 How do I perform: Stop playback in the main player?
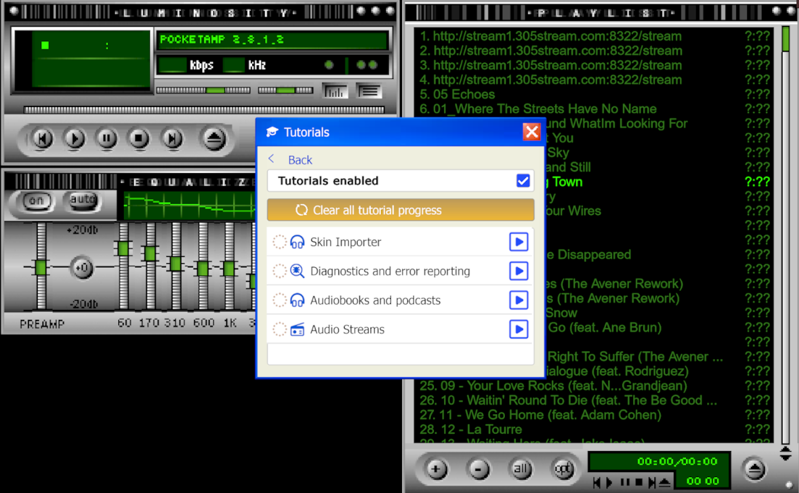pyautogui.click(x=139, y=139)
